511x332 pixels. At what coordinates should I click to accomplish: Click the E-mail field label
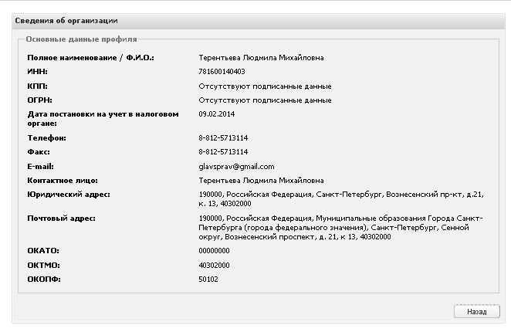tap(40, 166)
